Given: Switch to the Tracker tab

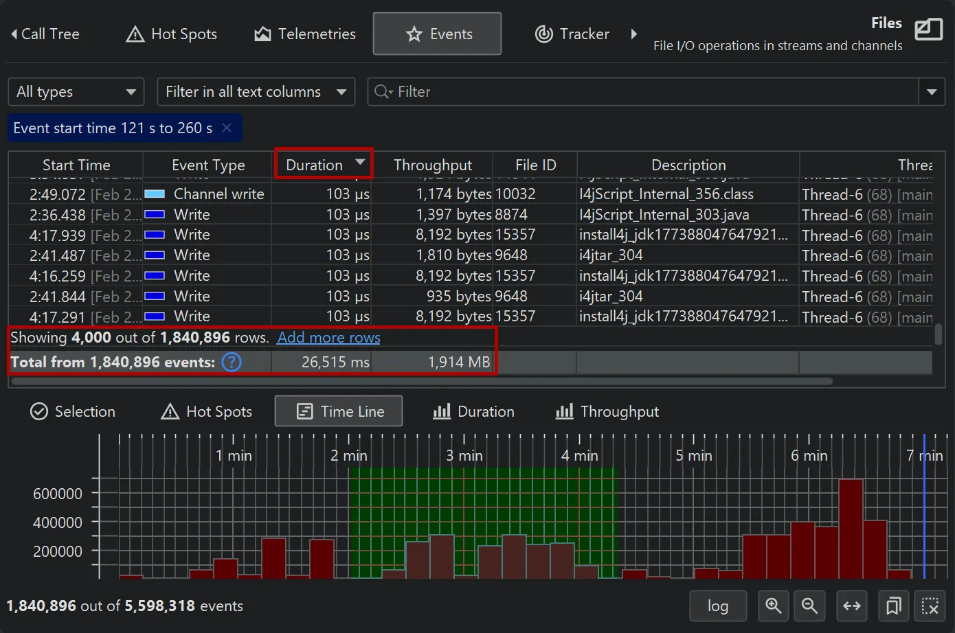Looking at the screenshot, I should pos(571,34).
